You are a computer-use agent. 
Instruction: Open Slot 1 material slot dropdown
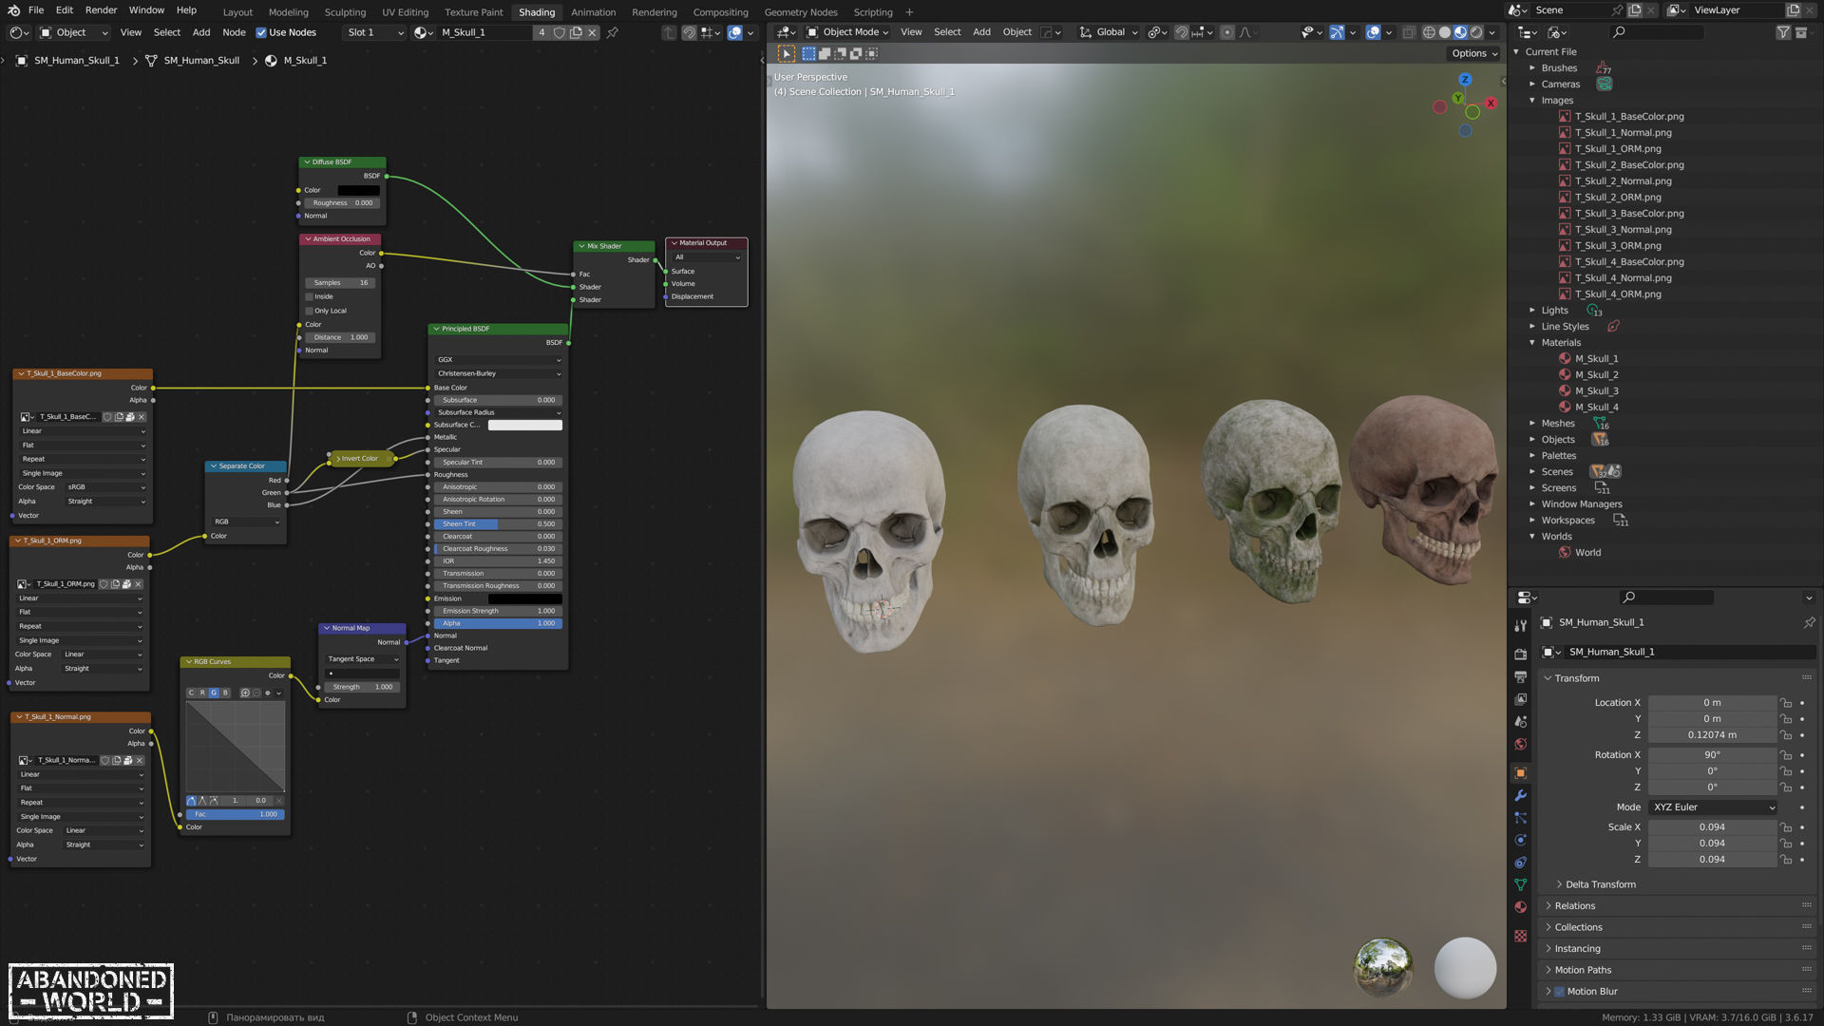[374, 32]
